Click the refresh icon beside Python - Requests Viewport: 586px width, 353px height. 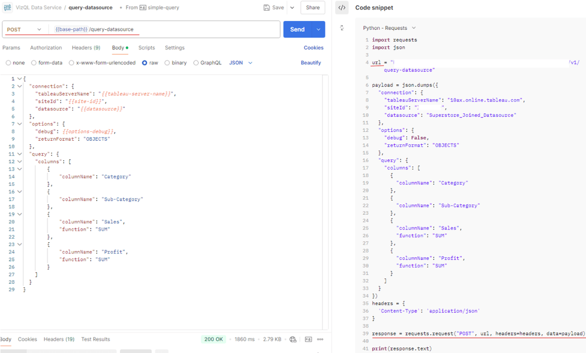[342, 28]
